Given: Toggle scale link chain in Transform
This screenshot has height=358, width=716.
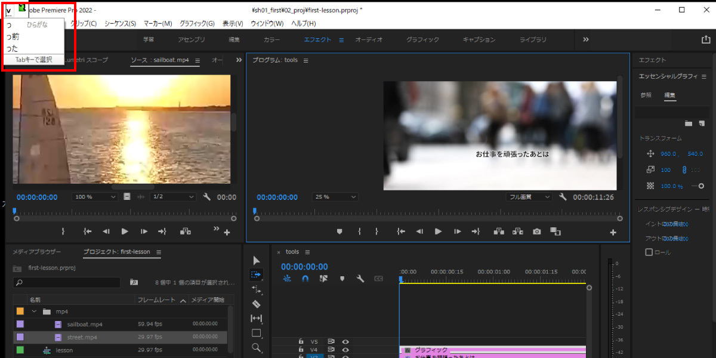Looking at the screenshot, I should point(684,170).
